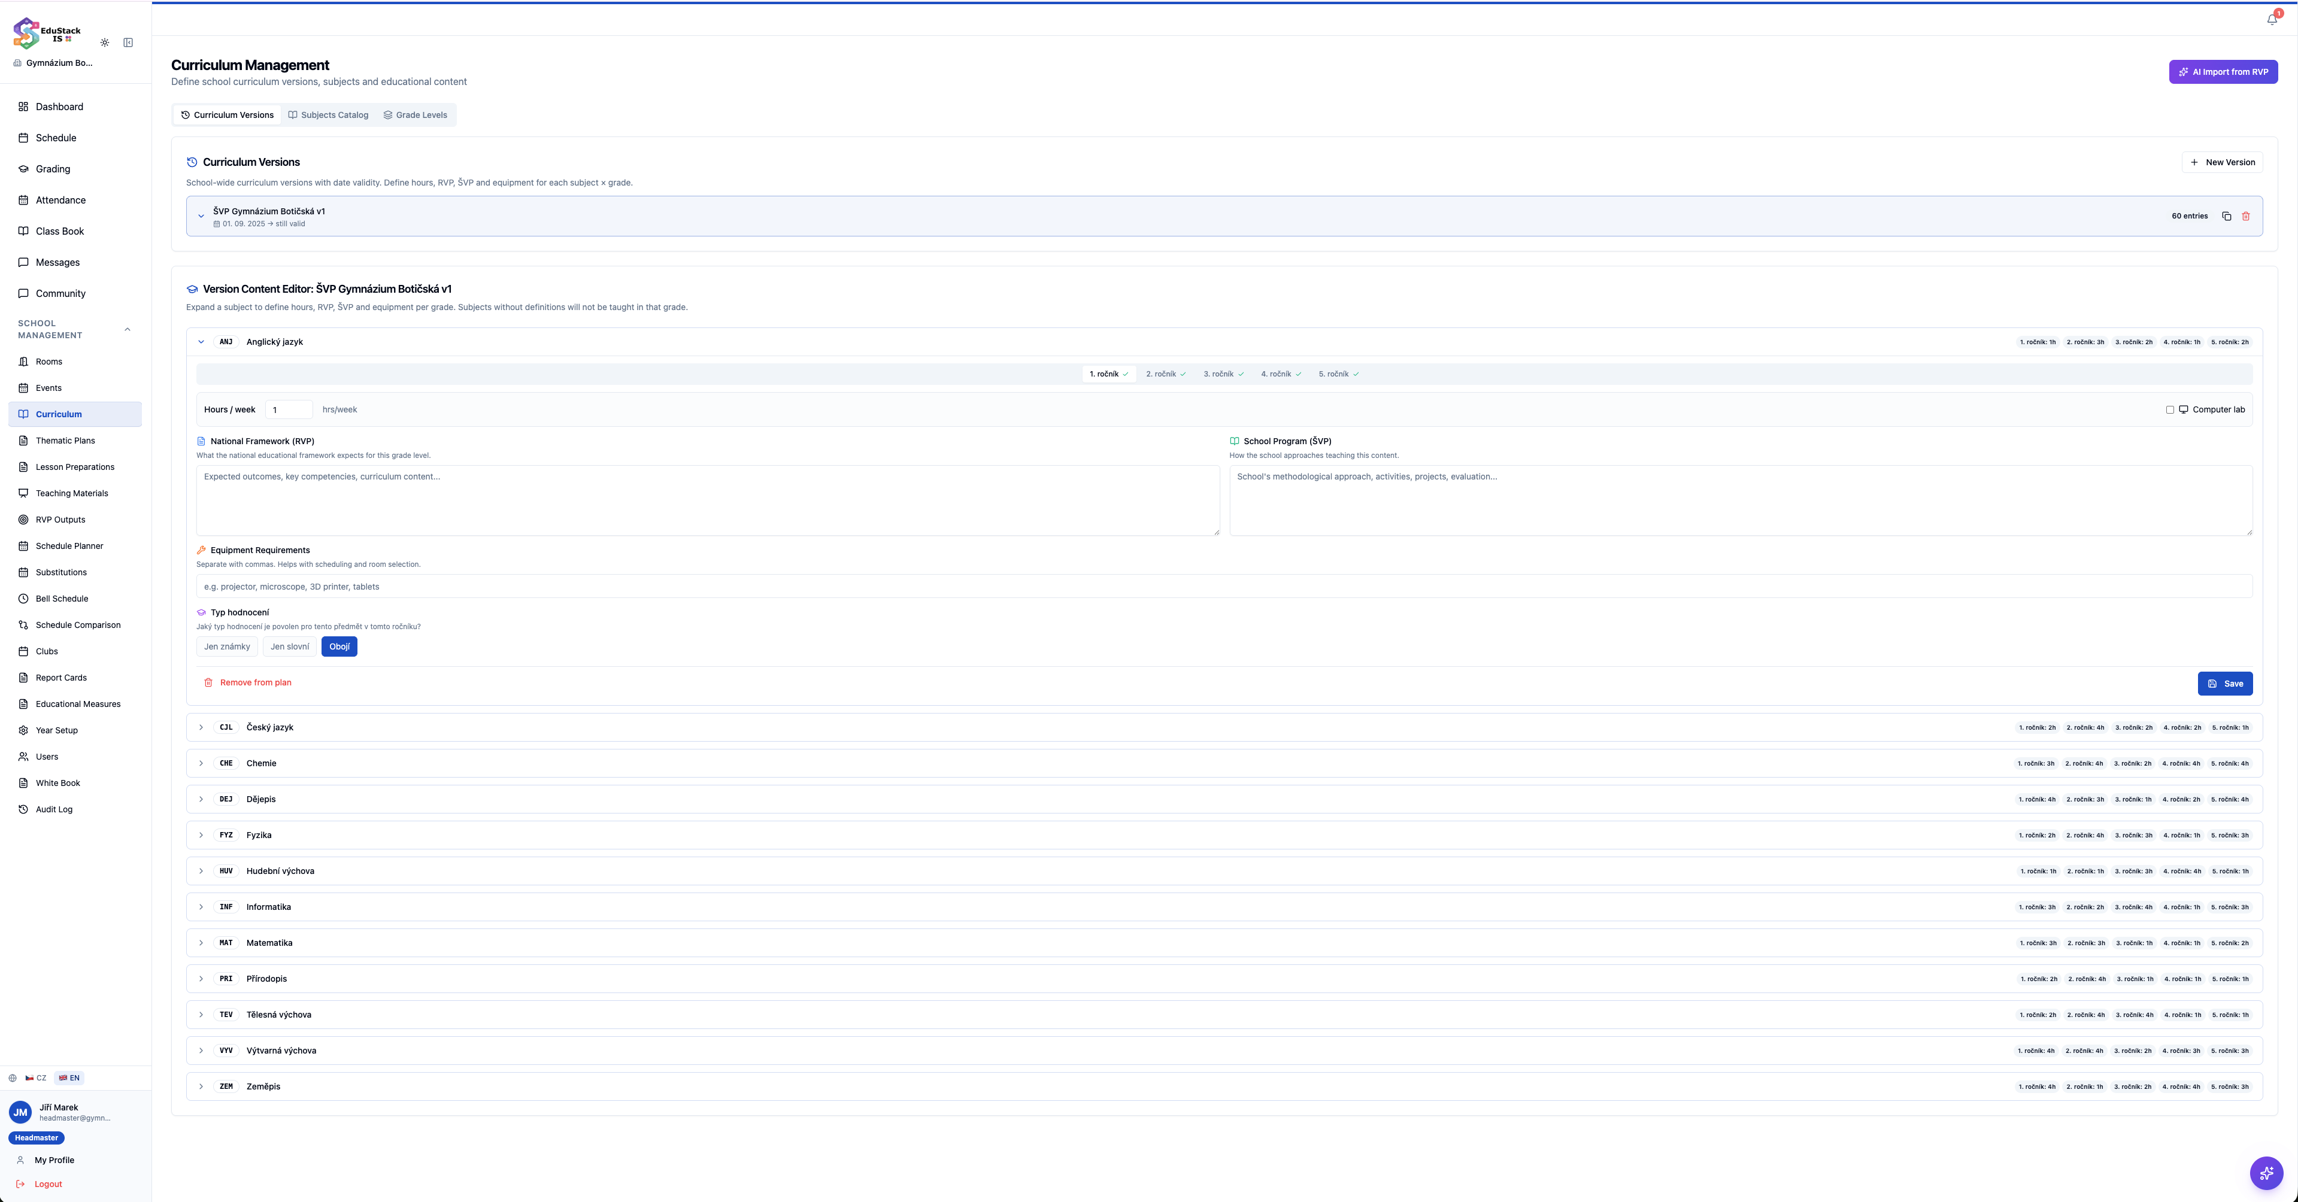Open the Class Book
This screenshot has height=1202, width=2298.
pyautogui.click(x=75, y=231)
